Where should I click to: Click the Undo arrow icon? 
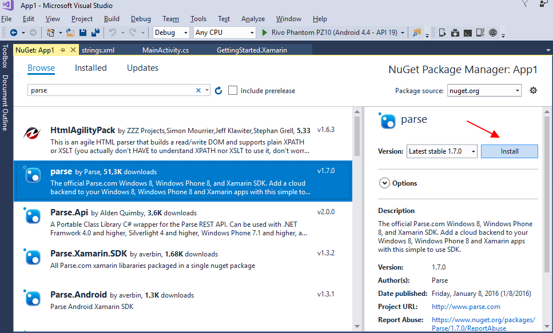pos(113,33)
